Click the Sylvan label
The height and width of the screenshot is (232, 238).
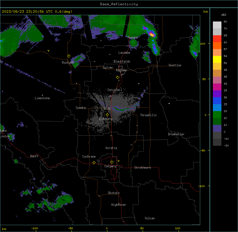click(x=108, y=68)
